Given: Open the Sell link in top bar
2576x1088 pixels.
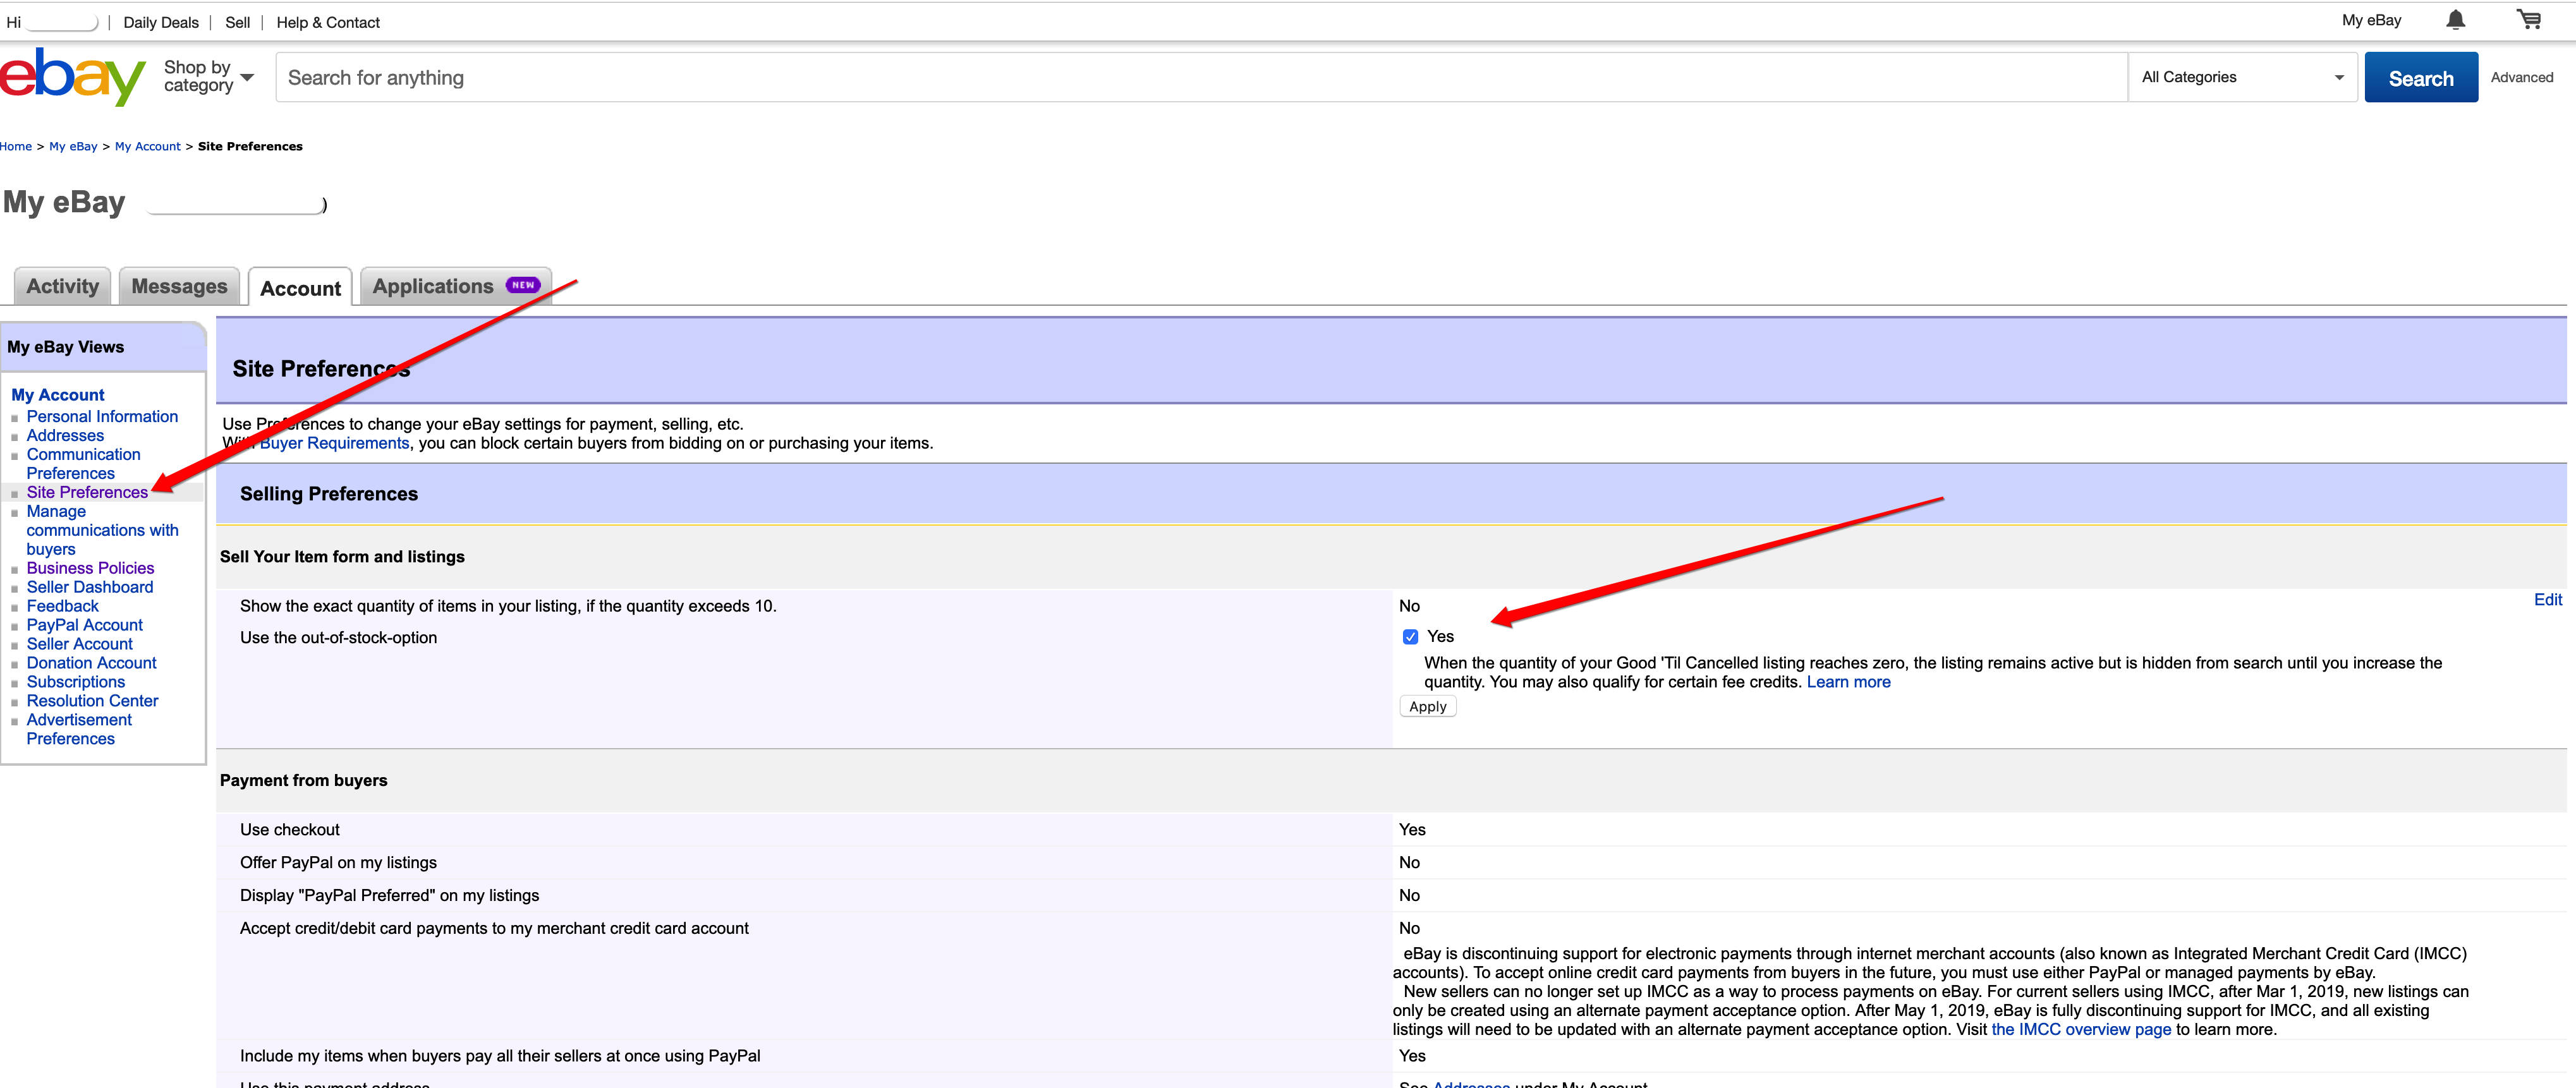Looking at the screenshot, I should click(237, 22).
